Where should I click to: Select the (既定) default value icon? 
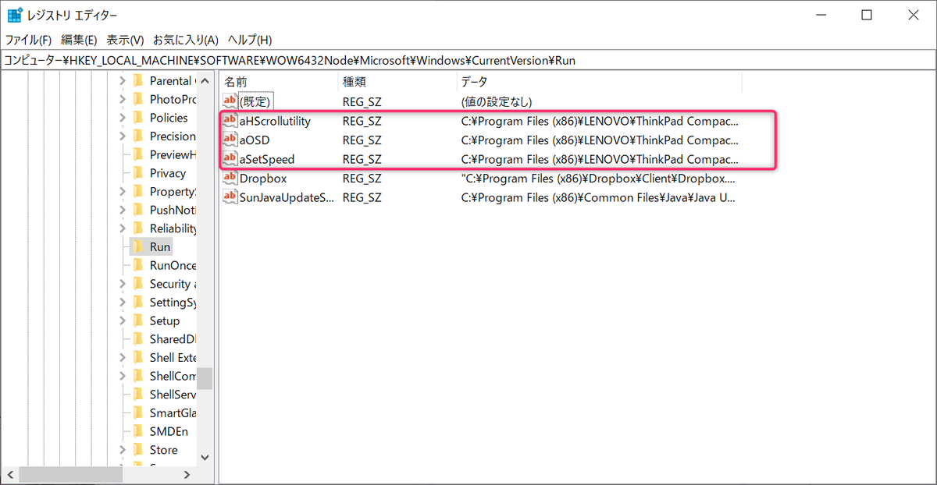[230, 101]
